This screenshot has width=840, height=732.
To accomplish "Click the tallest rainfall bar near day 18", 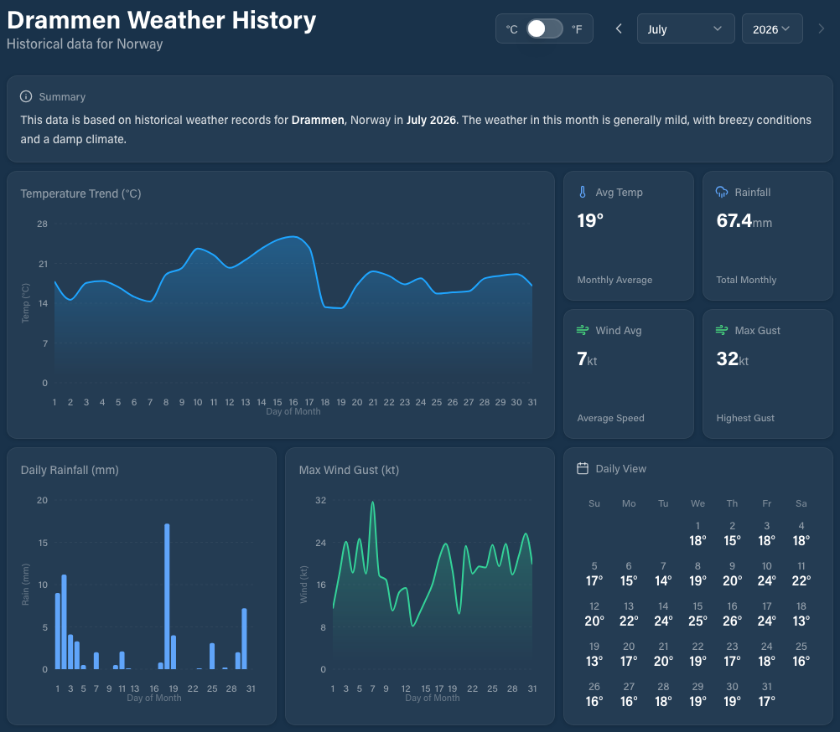I will pyautogui.click(x=167, y=596).
